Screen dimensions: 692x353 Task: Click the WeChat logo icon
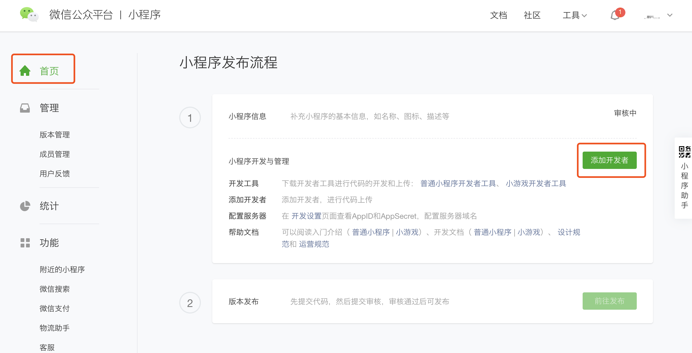29,15
